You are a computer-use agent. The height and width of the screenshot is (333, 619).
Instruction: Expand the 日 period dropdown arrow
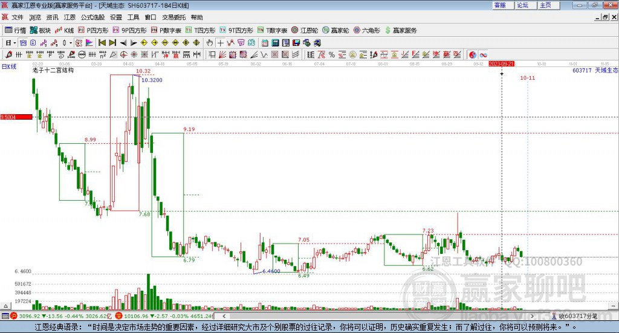pos(15,43)
